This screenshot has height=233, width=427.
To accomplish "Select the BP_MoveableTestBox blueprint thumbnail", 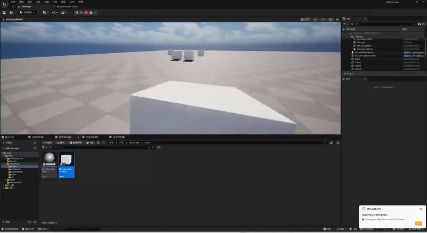I will point(66,164).
